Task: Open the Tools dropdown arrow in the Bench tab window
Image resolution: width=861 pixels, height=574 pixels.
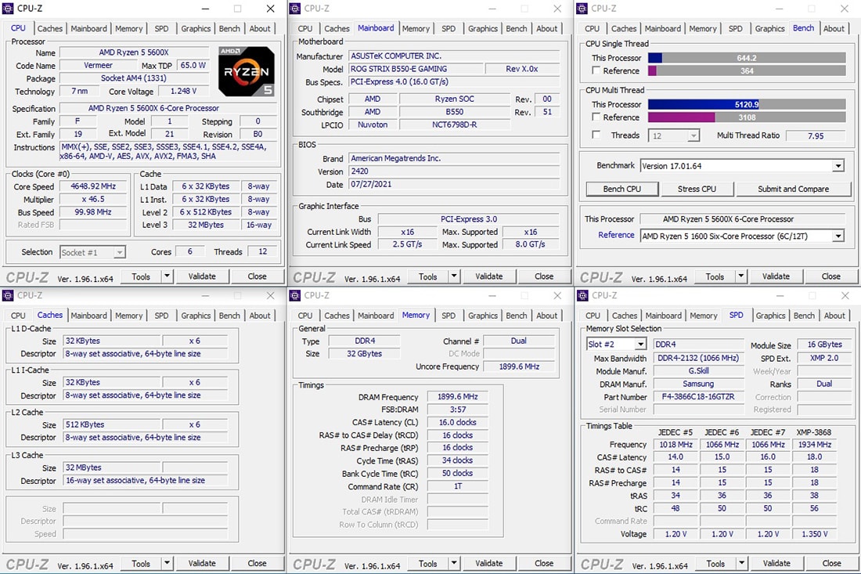Action: tap(741, 276)
